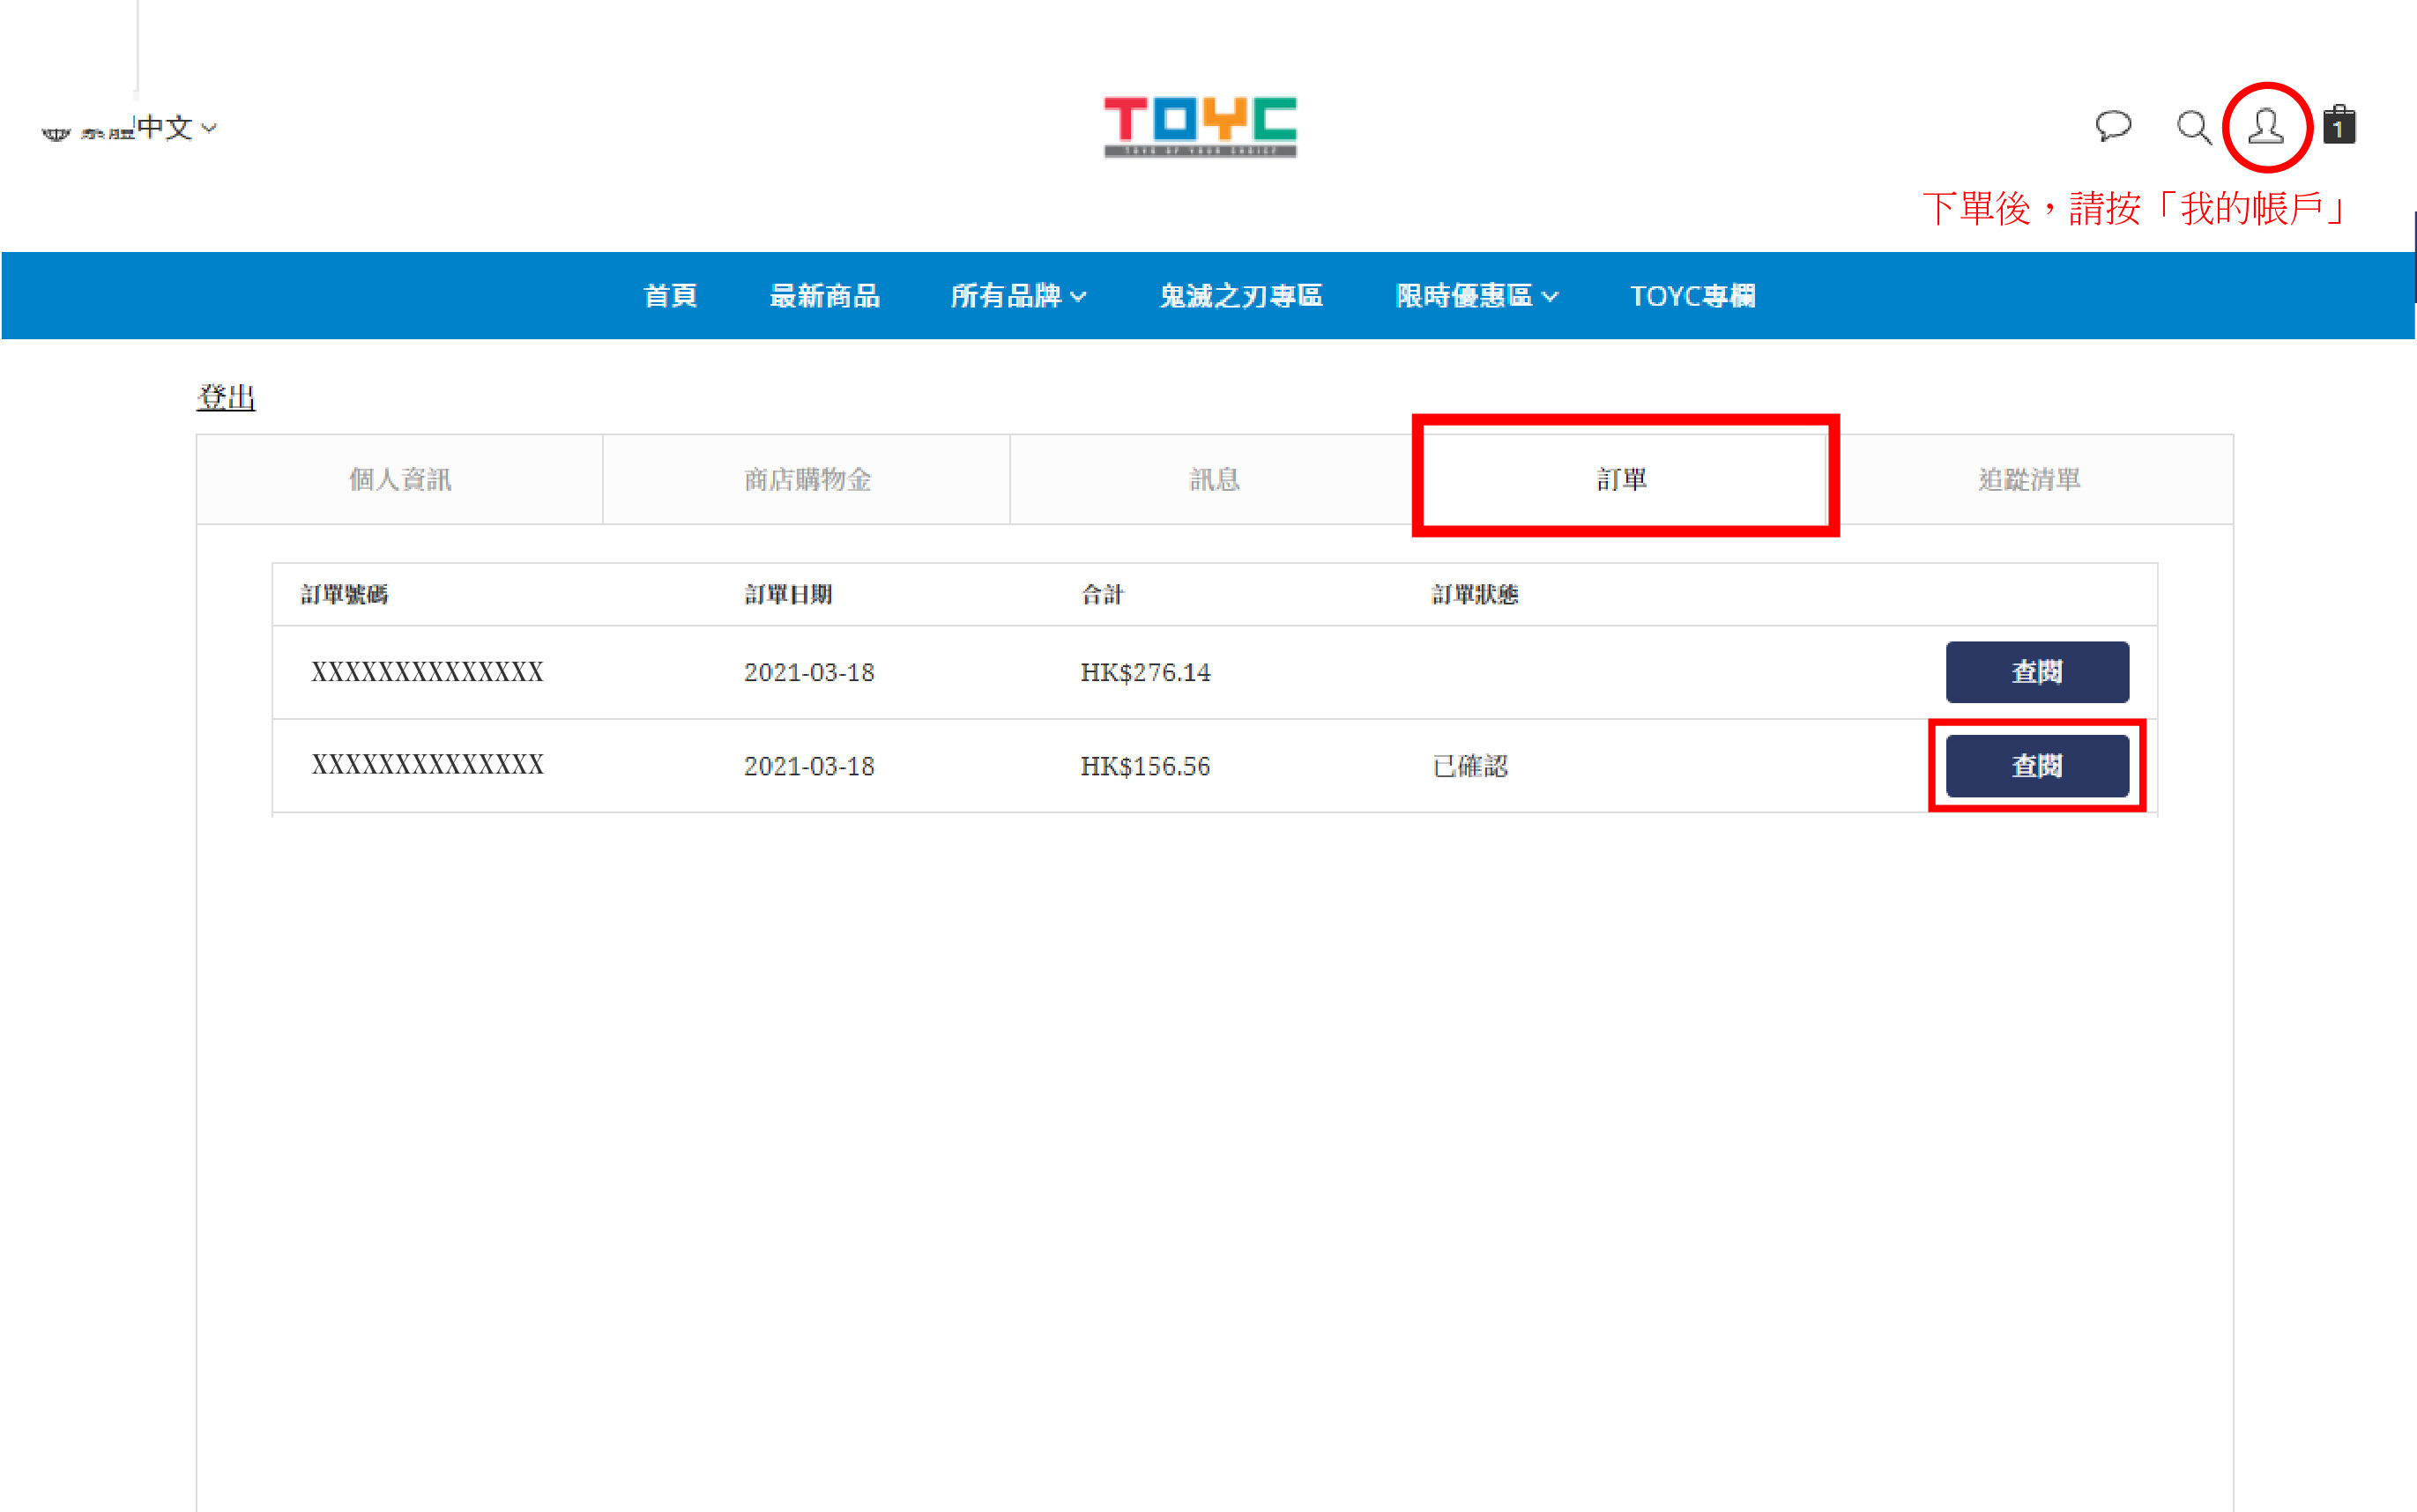Open the TOYC專欄 menu item
Image resolution: width=2417 pixels, height=1512 pixels.
pyautogui.click(x=1692, y=296)
